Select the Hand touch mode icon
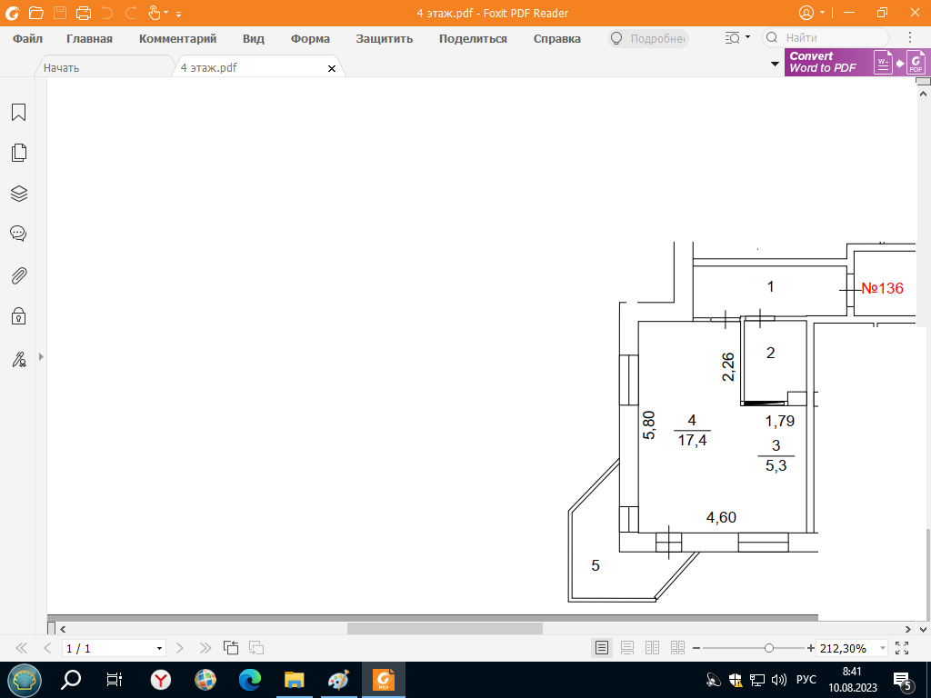The width and height of the screenshot is (931, 698). (155, 13)
